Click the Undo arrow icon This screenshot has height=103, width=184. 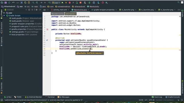point(14,3)
